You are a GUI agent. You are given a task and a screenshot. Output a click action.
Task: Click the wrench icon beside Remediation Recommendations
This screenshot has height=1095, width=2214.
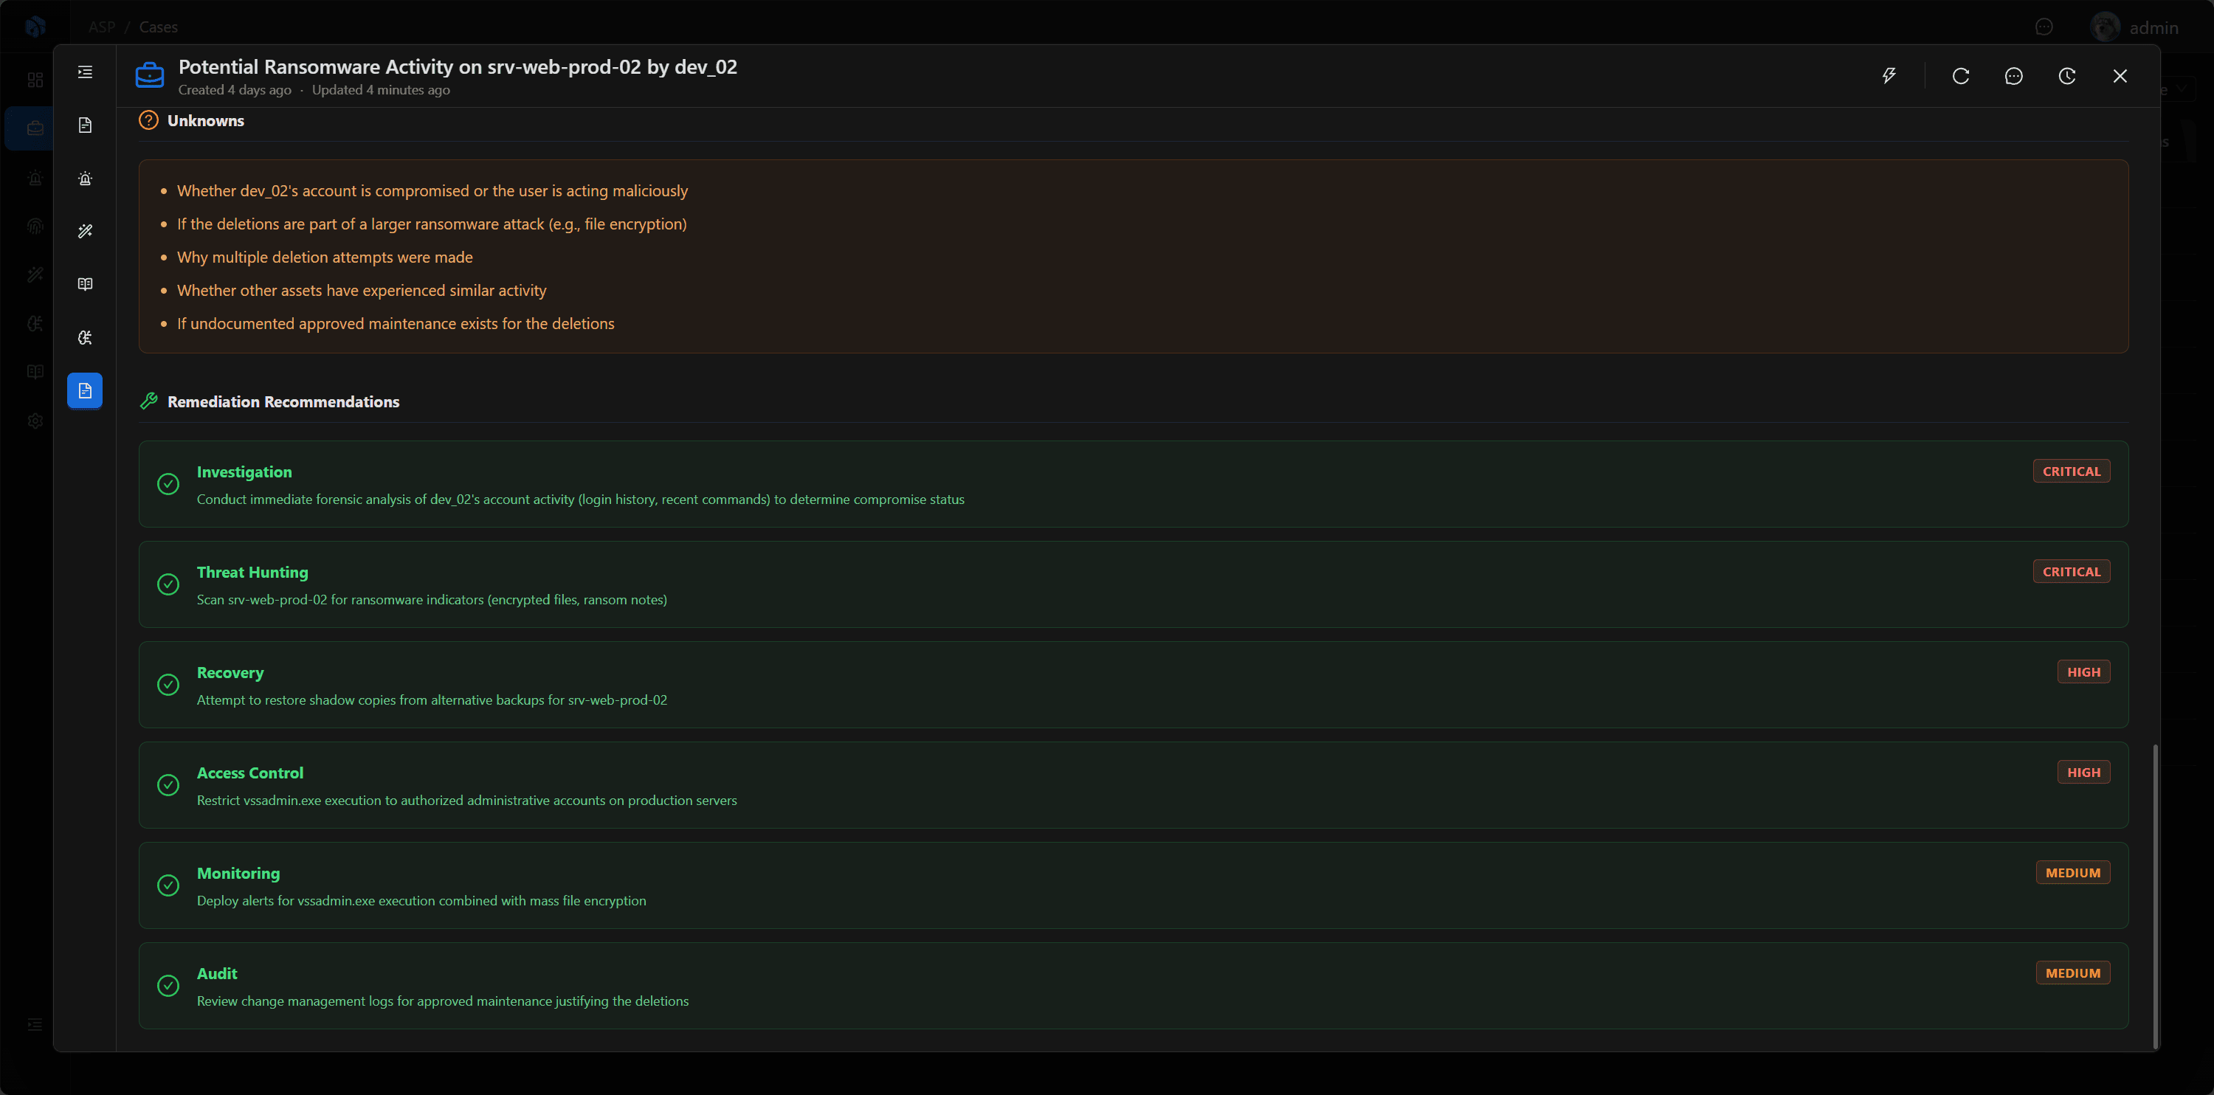tap(148, 401)
